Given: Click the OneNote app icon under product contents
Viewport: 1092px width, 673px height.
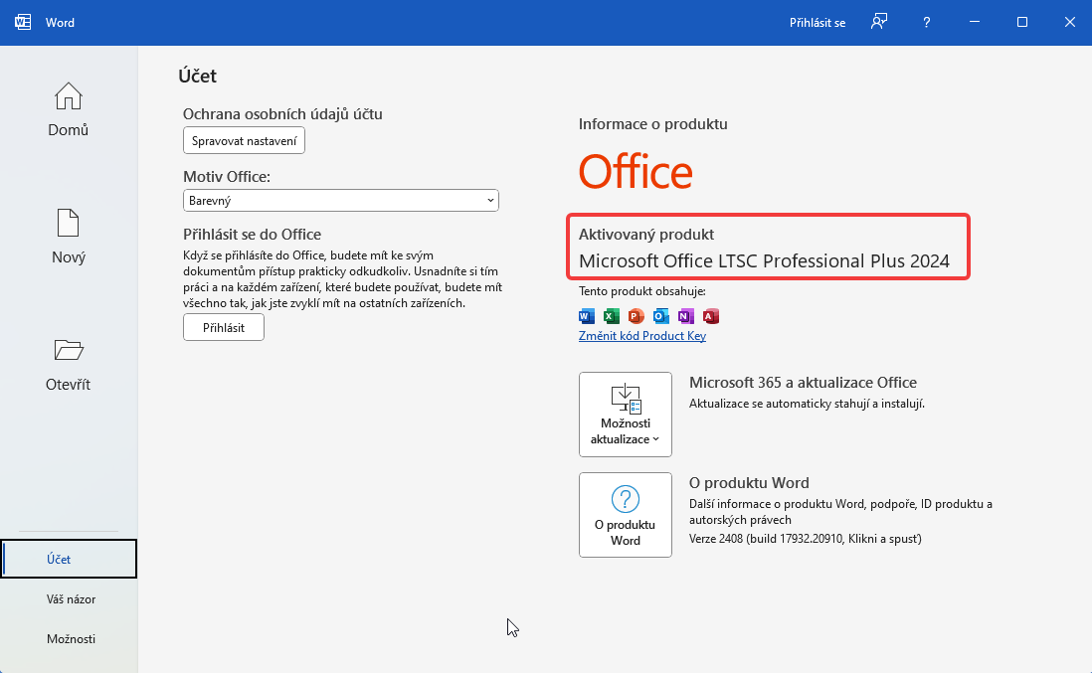Looking at the screenshot, I should pos(686,317).
